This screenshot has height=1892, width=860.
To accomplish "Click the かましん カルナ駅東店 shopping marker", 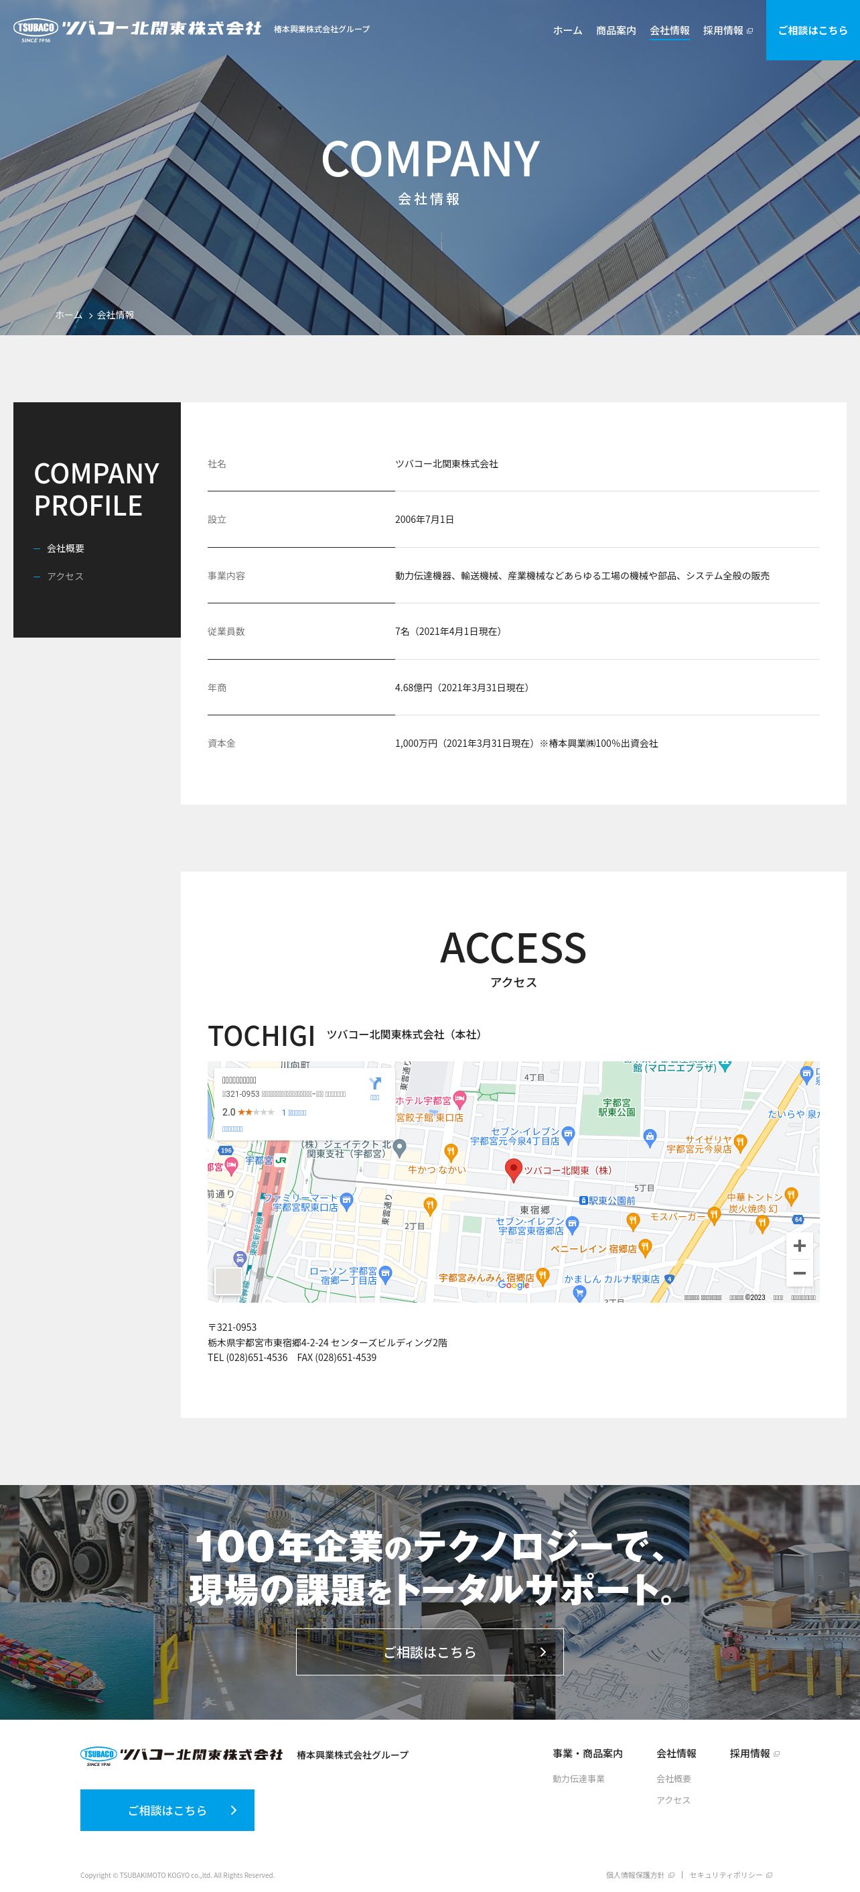I will pos(579,1295).
